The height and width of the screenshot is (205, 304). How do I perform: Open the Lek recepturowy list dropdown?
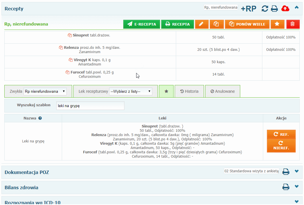click(131, 92)
